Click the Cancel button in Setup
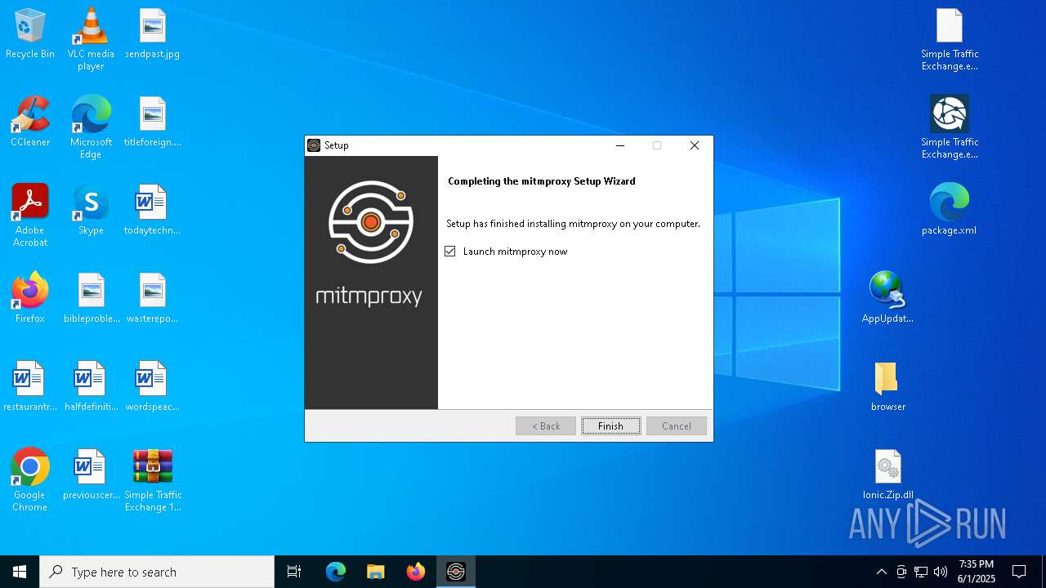1046x588 pixels. point(677,425)
